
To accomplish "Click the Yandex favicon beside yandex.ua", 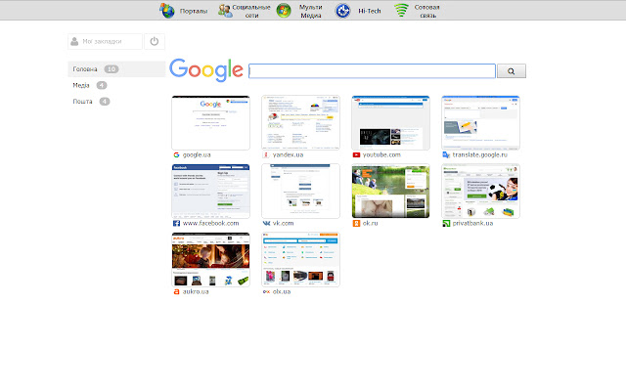I will tap(266, 154).
